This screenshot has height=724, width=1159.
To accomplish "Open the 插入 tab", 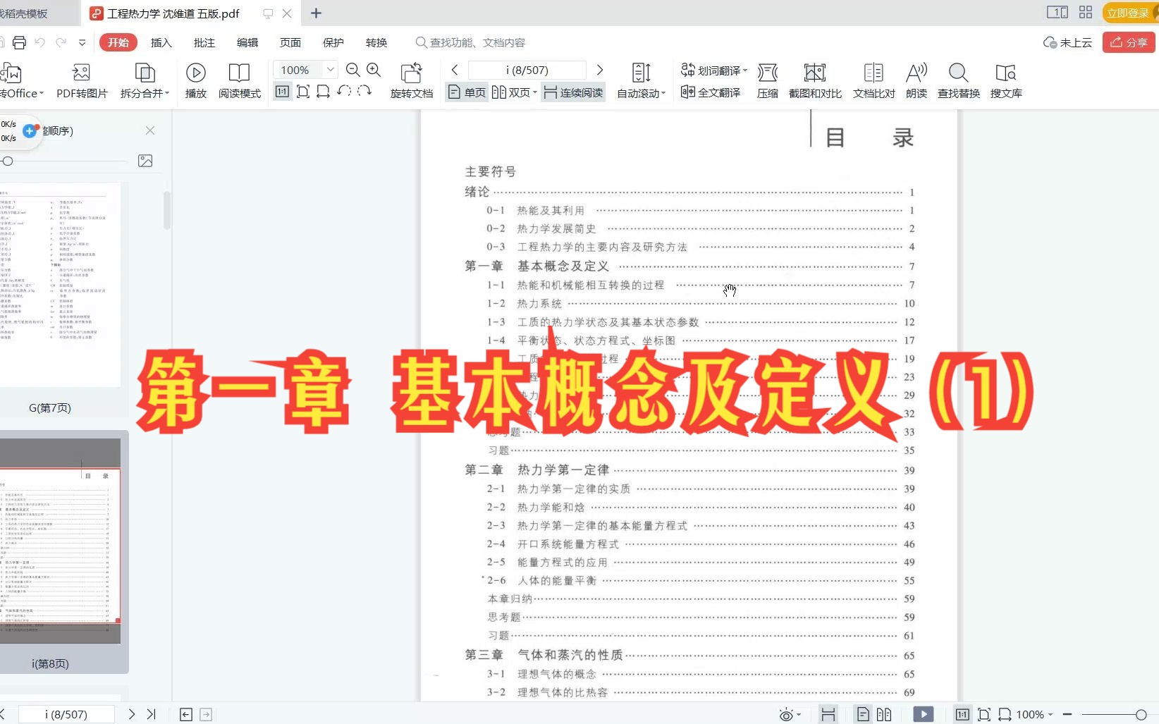I will [161, 42].
